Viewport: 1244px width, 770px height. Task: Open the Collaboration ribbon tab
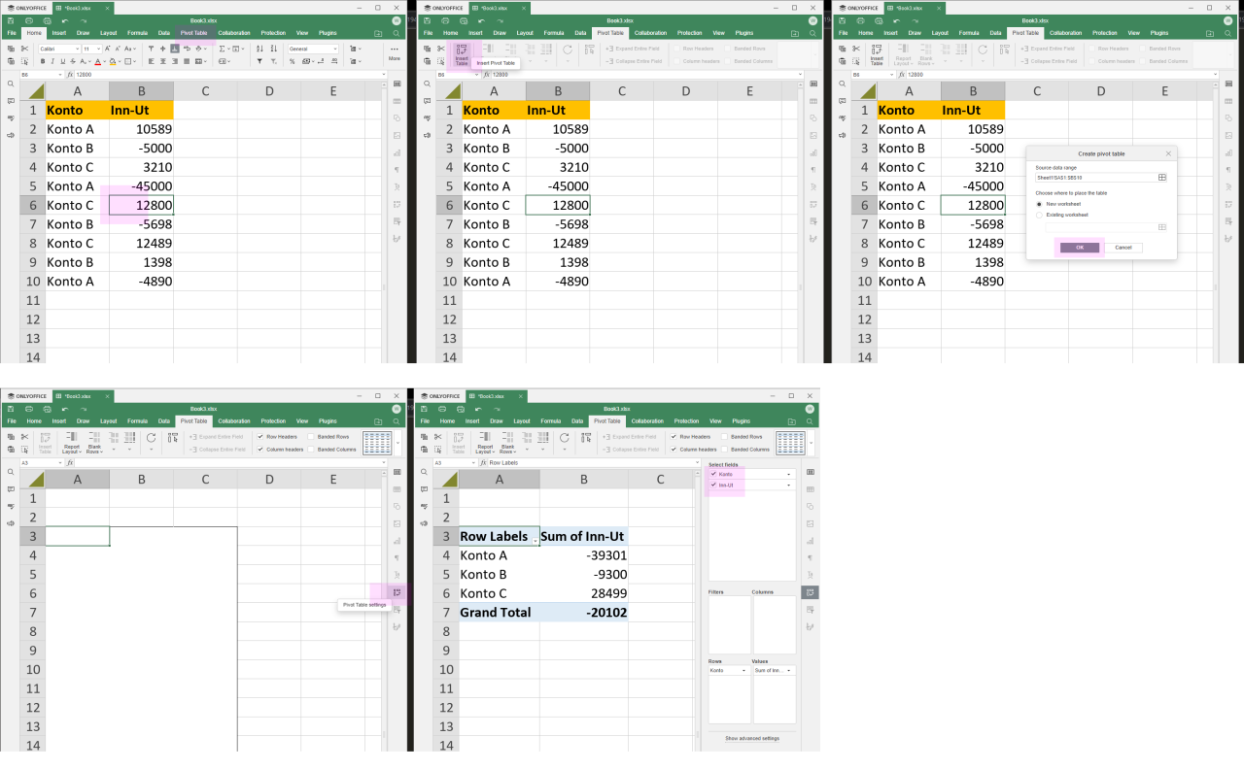[233, 32]
